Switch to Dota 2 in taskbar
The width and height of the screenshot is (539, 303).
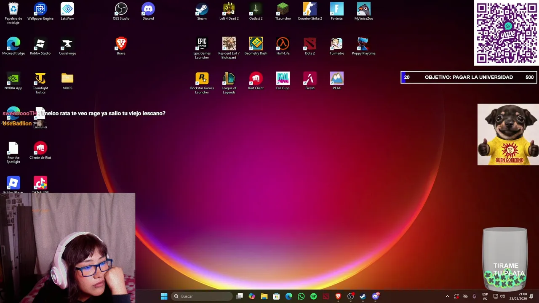(326, 296)
